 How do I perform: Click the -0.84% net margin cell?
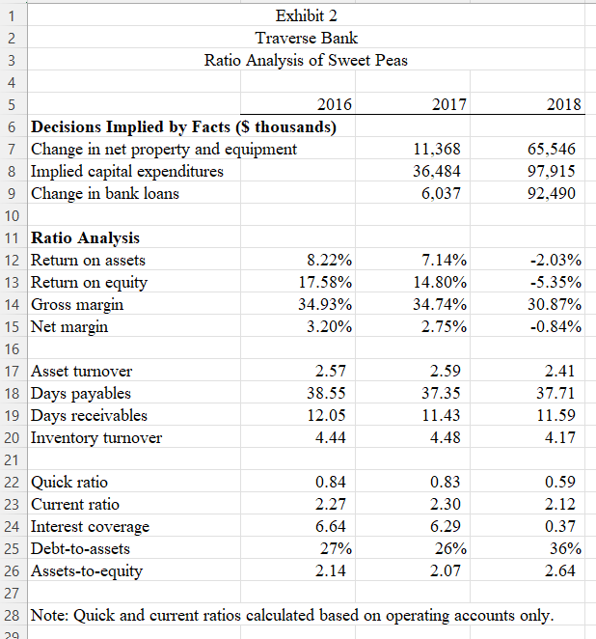pyautogui.click(x=528, y=326)
